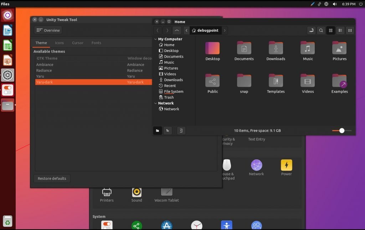
Task: Open LibreOffice Calc from the launcher
Action: (8, 45)
